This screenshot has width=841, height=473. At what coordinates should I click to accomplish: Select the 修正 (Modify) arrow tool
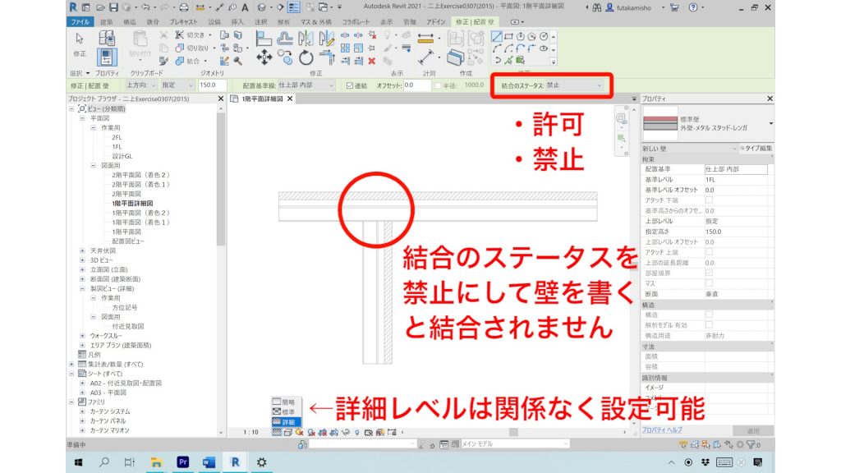click(x=79, y=39)
